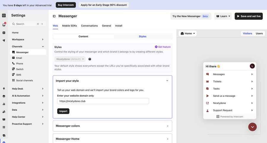Click Save and set live

249,16
